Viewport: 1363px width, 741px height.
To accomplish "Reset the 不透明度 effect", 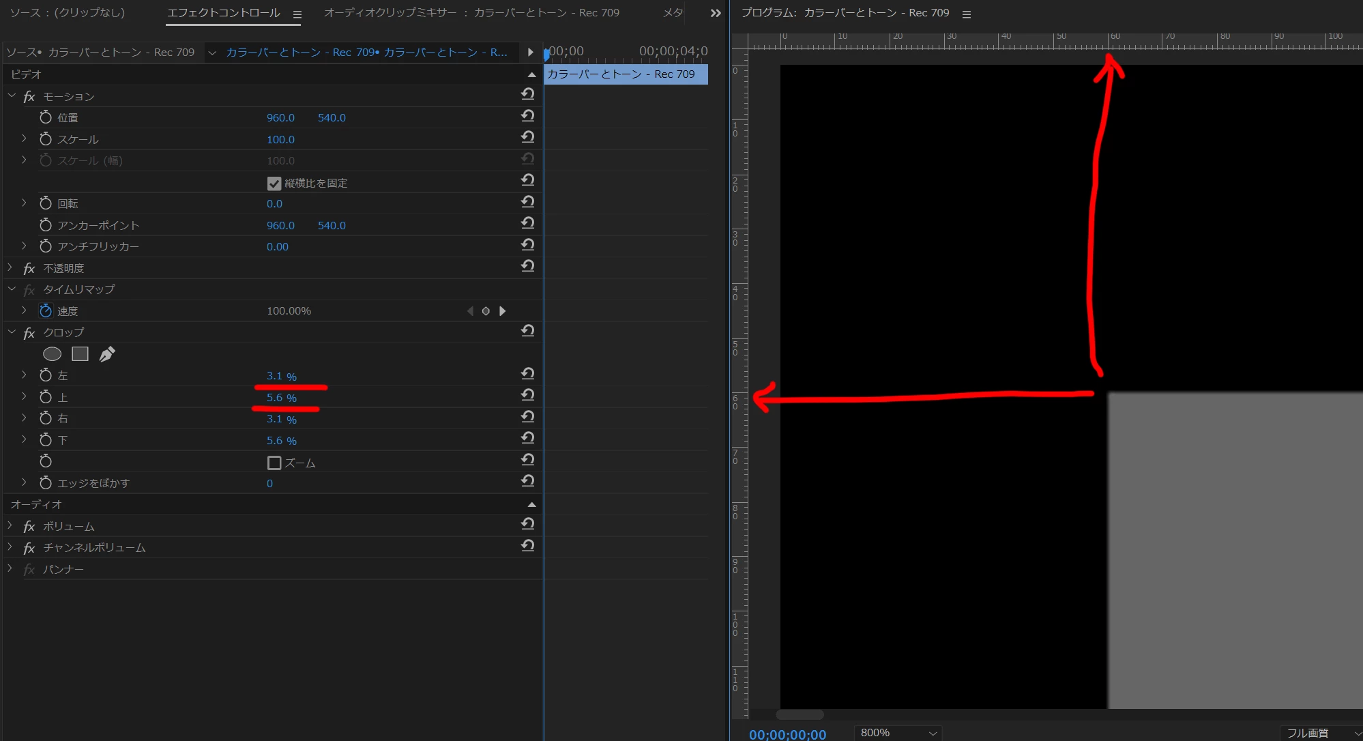I will point(527,266).
